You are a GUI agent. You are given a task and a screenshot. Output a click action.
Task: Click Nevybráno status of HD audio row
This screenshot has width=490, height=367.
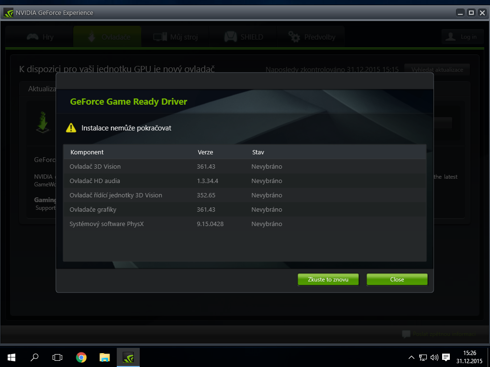[267, 181]
